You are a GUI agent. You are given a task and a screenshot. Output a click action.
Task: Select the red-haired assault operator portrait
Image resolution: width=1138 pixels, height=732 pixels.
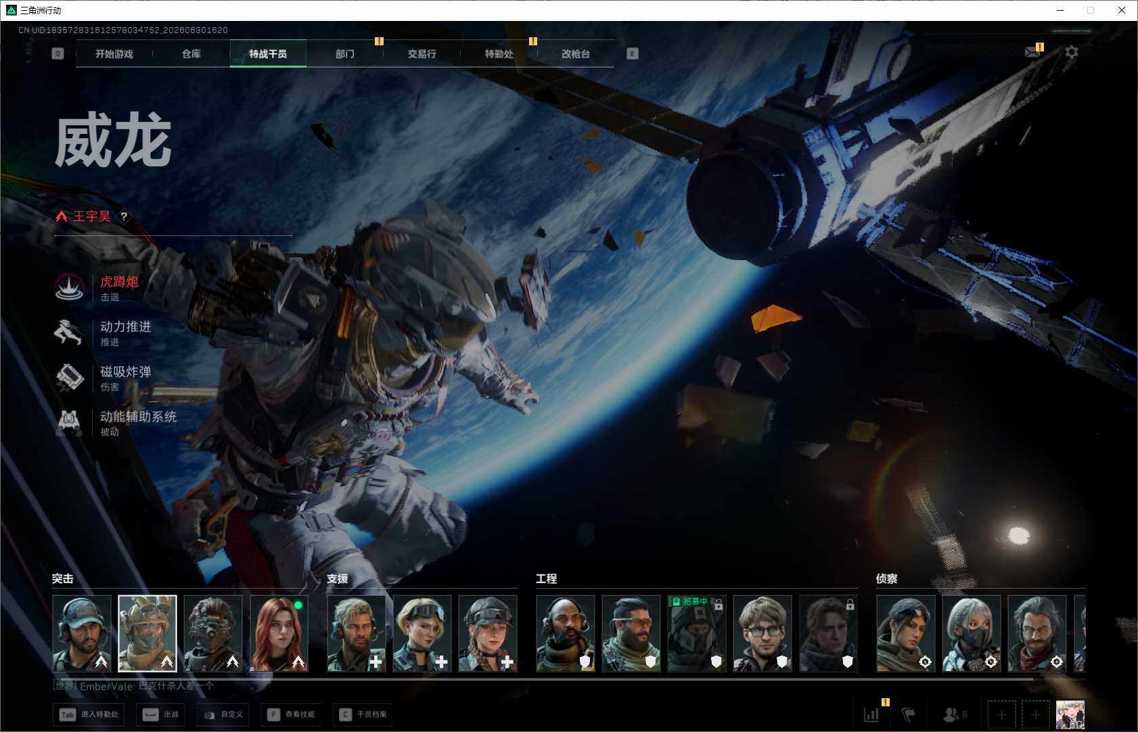tap(279, 633)
